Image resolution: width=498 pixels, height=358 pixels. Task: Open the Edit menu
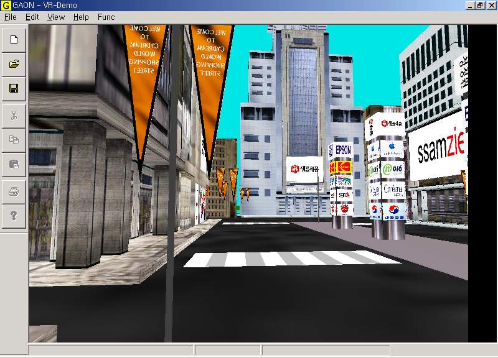point(32,17)
